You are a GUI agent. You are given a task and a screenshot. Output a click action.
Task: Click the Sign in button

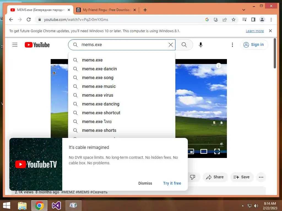[254, 45]
